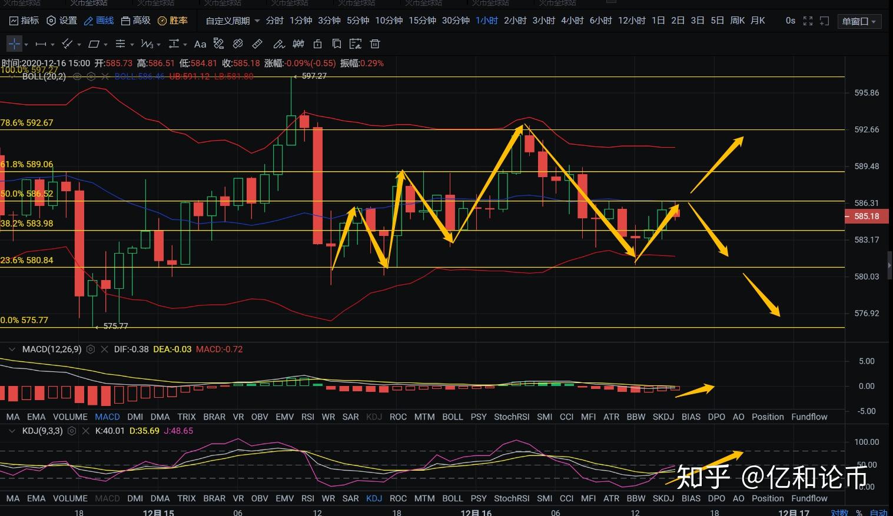Switch to the 月K timeframe
Screen dimensions: 893x516
pyautogui.click(x=758, y=21)
